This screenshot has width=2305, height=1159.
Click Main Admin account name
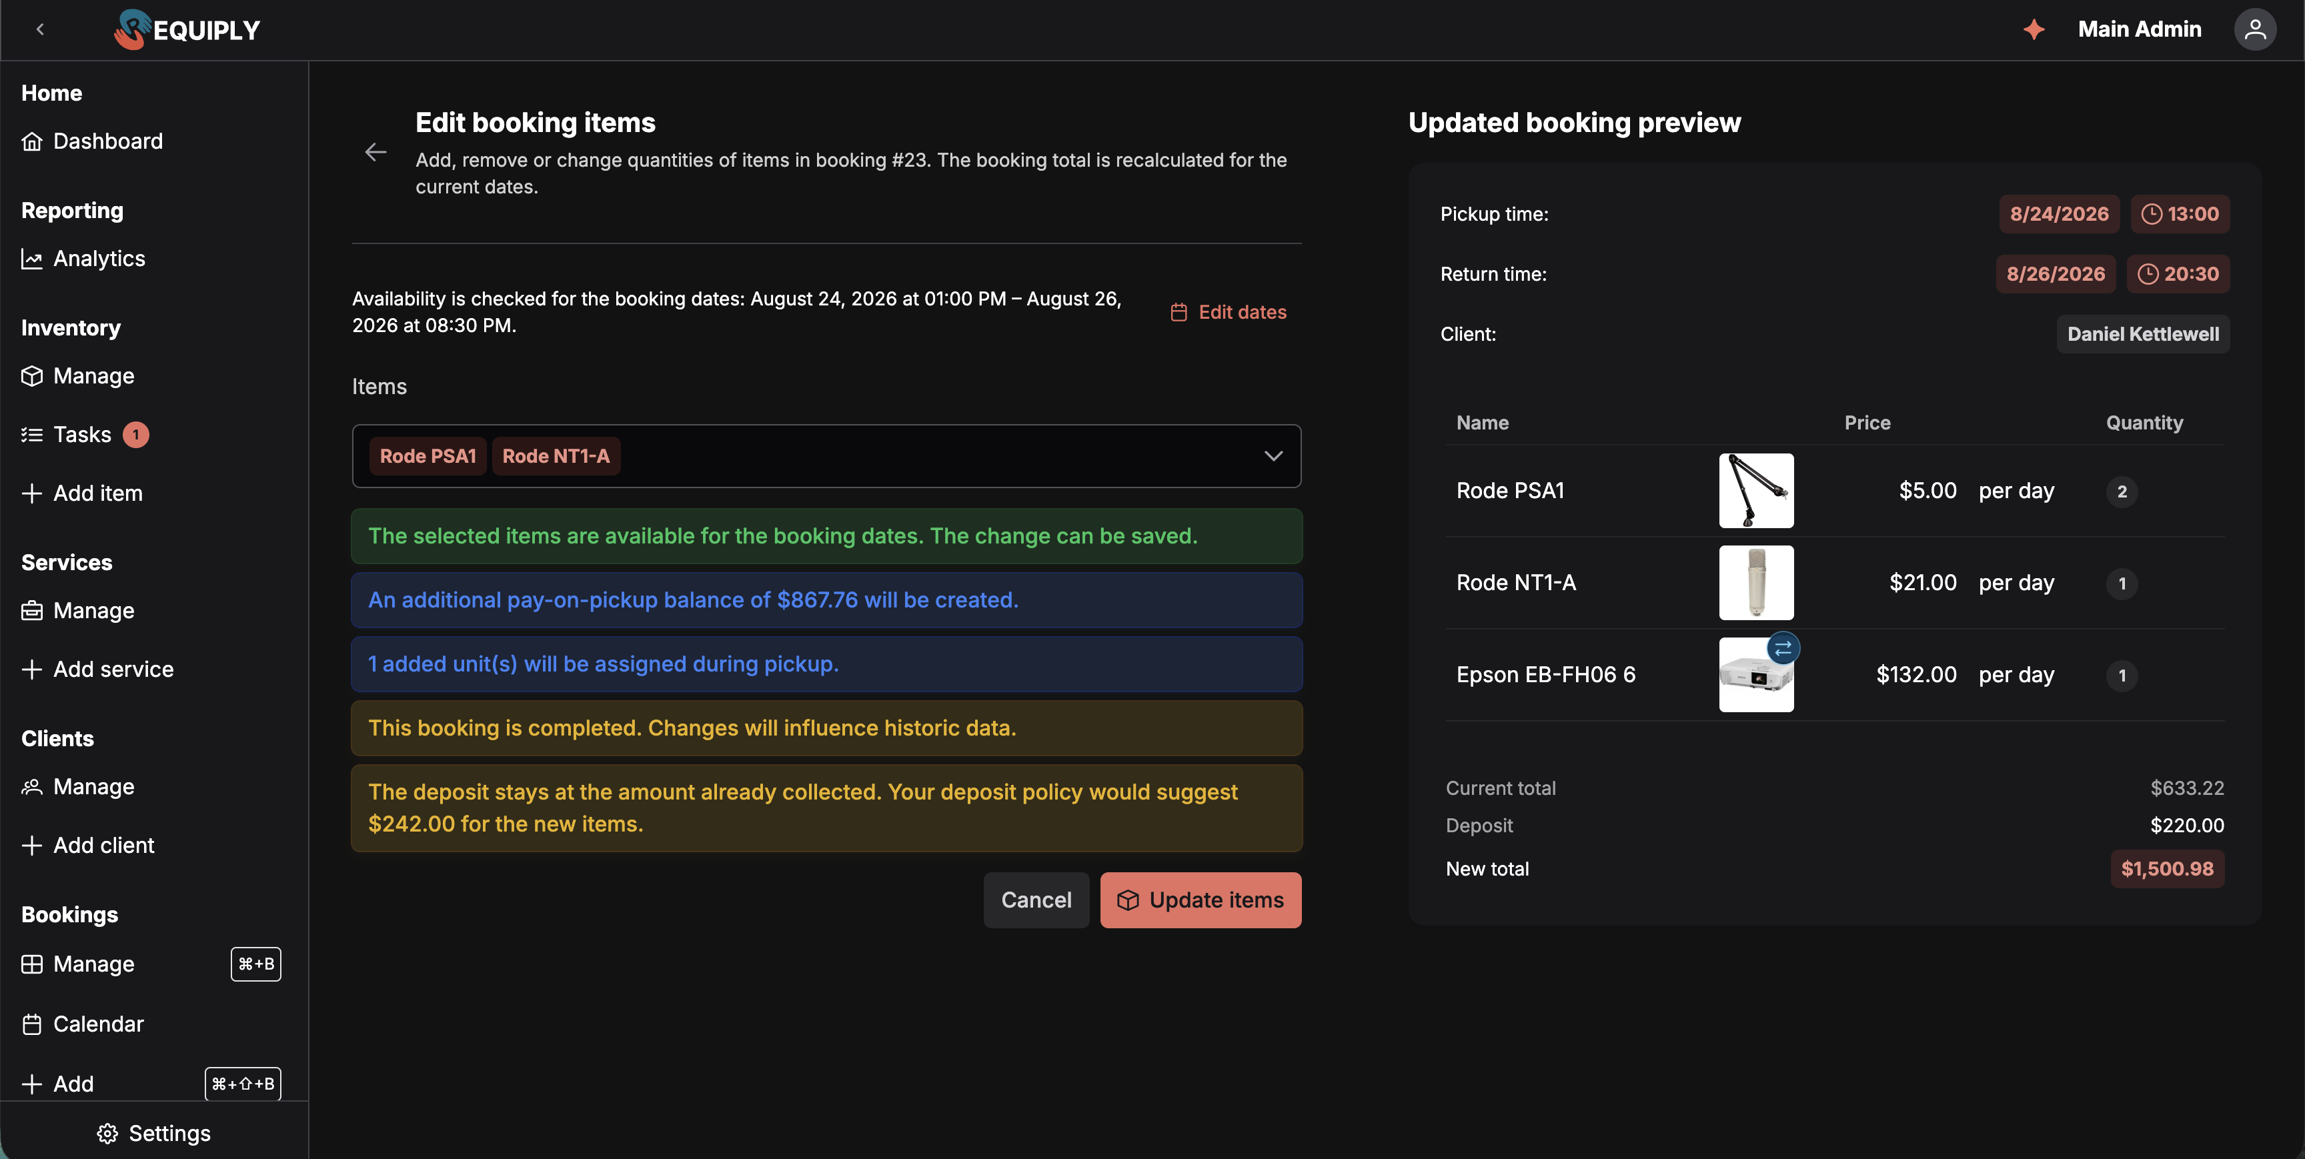(2140, 29)
